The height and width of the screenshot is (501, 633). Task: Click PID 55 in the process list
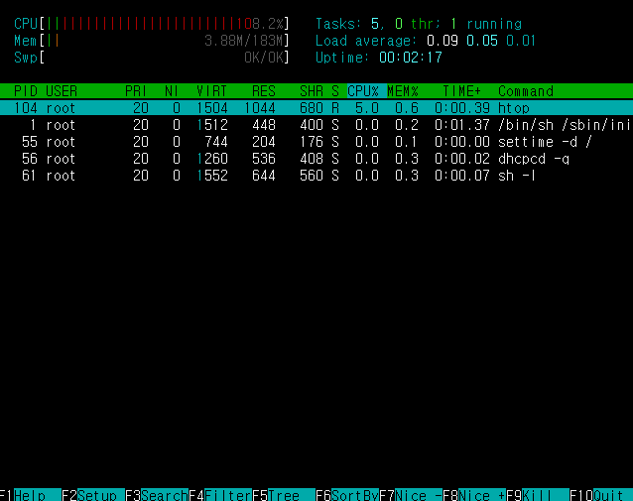(x=30, y=142)
